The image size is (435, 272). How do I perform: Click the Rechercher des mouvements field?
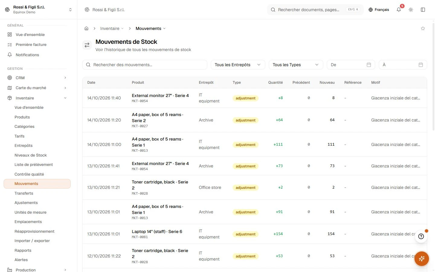pos(145,65)
